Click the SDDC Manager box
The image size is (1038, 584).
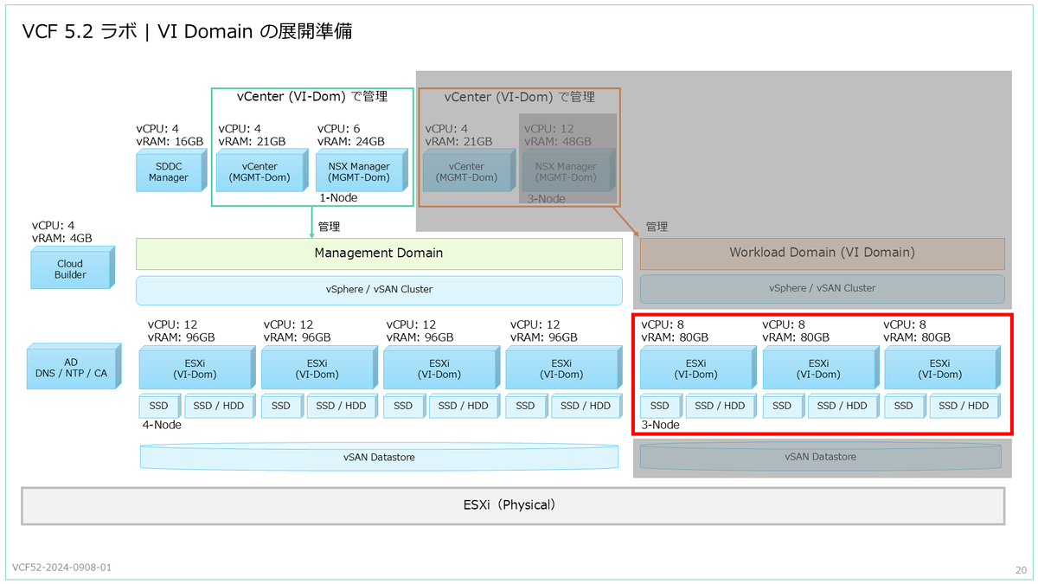171,170
